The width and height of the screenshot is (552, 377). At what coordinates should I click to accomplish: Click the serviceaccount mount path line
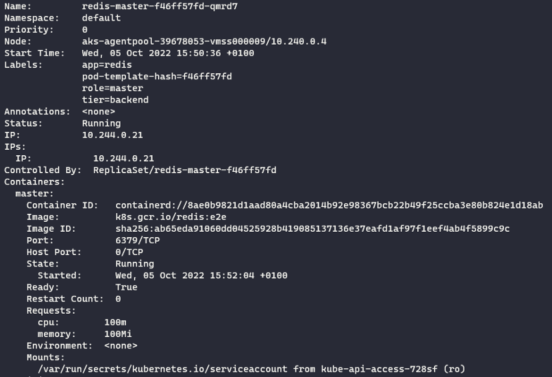(x=251, y=369)
